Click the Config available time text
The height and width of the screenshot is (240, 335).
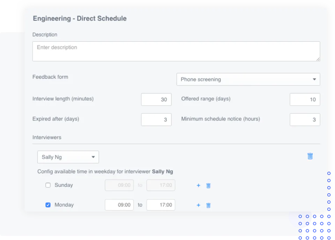105,171
